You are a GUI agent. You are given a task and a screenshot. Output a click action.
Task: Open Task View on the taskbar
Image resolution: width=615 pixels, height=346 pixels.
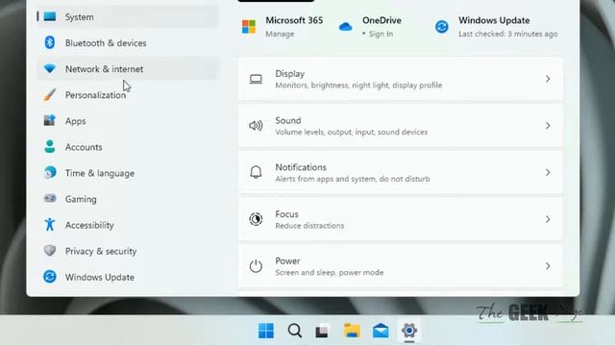pos(322,331)
